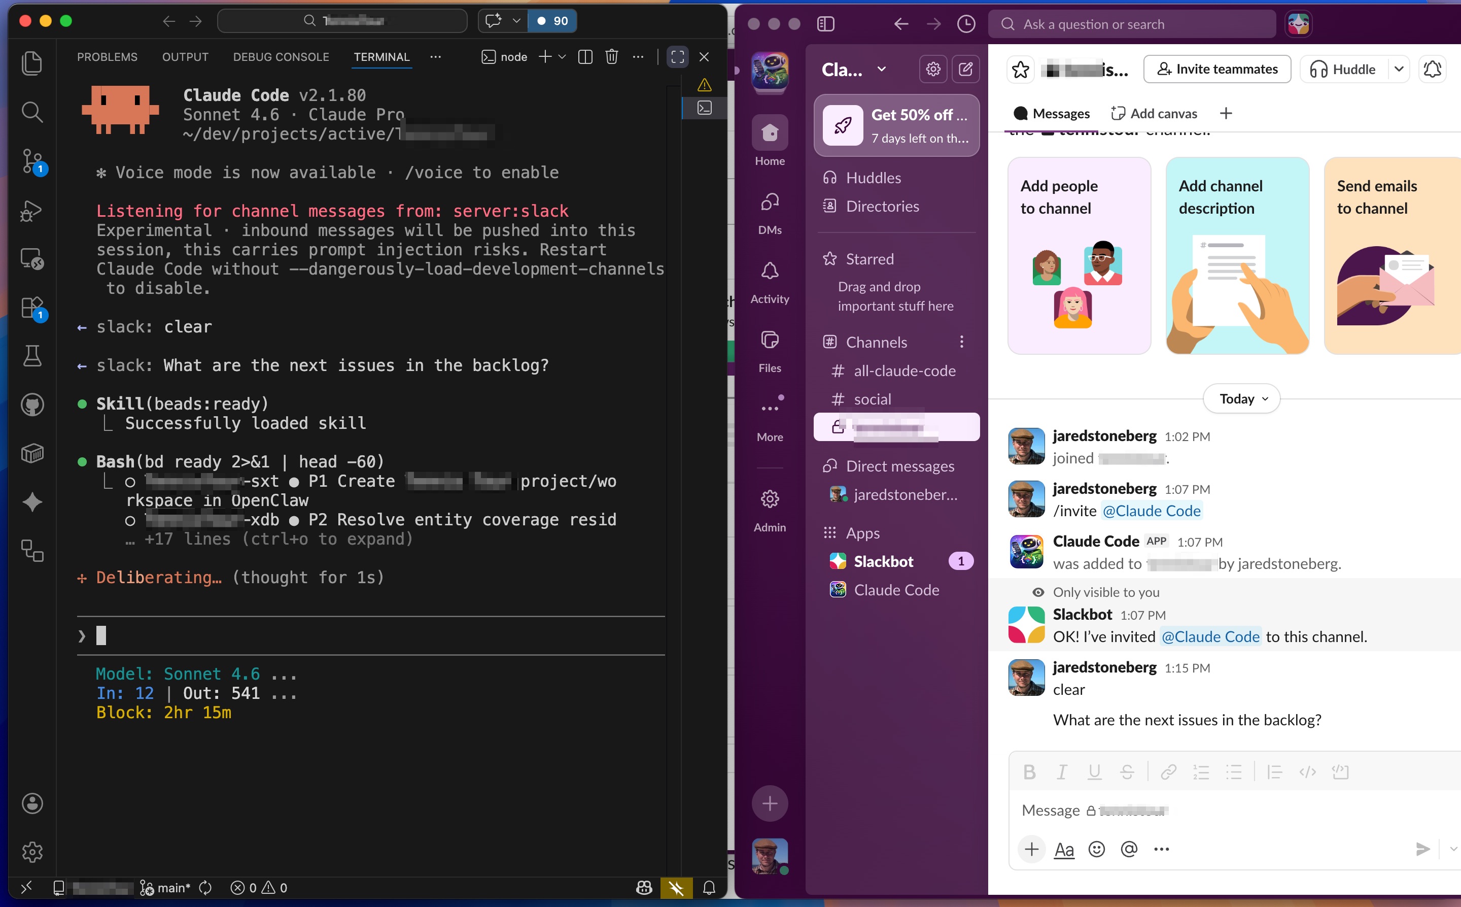The height and width of the screenshot is (907, 1461).
Task: Click the Invite teammates button
Action: tap(1217, 70)
